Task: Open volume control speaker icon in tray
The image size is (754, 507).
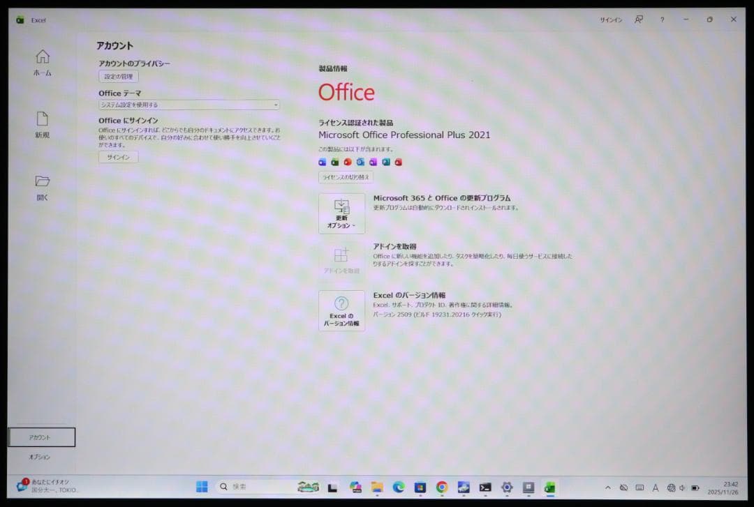Action: 682,488
